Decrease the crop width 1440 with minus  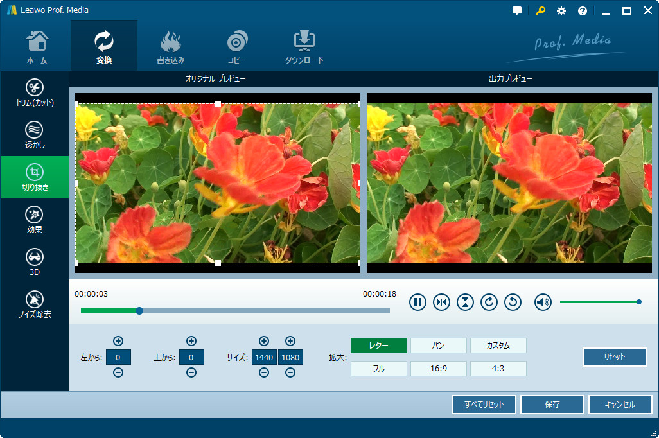click(x=264, y=372)
